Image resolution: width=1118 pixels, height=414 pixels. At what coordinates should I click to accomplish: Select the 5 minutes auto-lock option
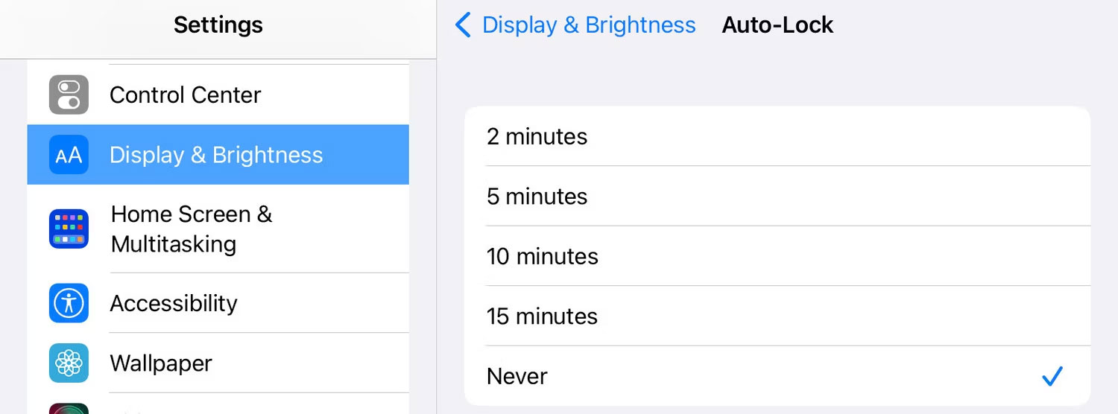777,197
